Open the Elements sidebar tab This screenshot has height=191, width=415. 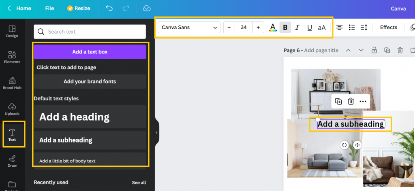12,57
